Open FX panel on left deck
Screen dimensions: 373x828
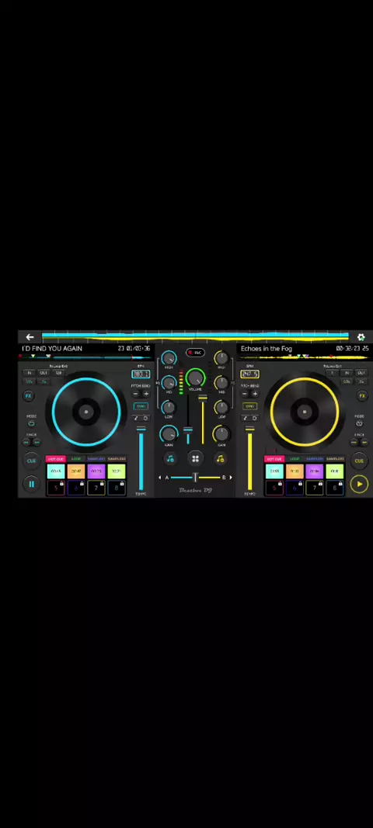click(x=29, y=395)
